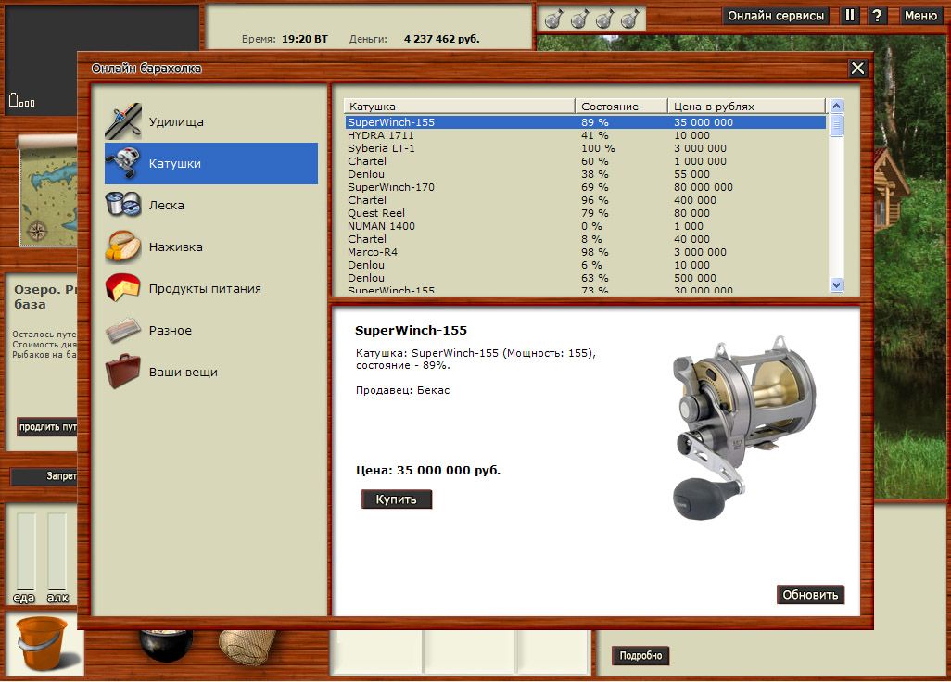Click the pause icon in top bar
Screen dimensions: 951x682
click(x=850, y=16)
